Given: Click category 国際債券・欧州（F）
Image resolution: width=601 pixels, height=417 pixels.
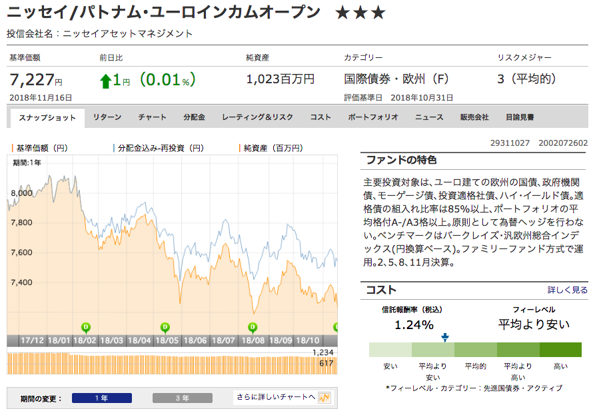Looking at the screenshot, I should pos(396,79).
